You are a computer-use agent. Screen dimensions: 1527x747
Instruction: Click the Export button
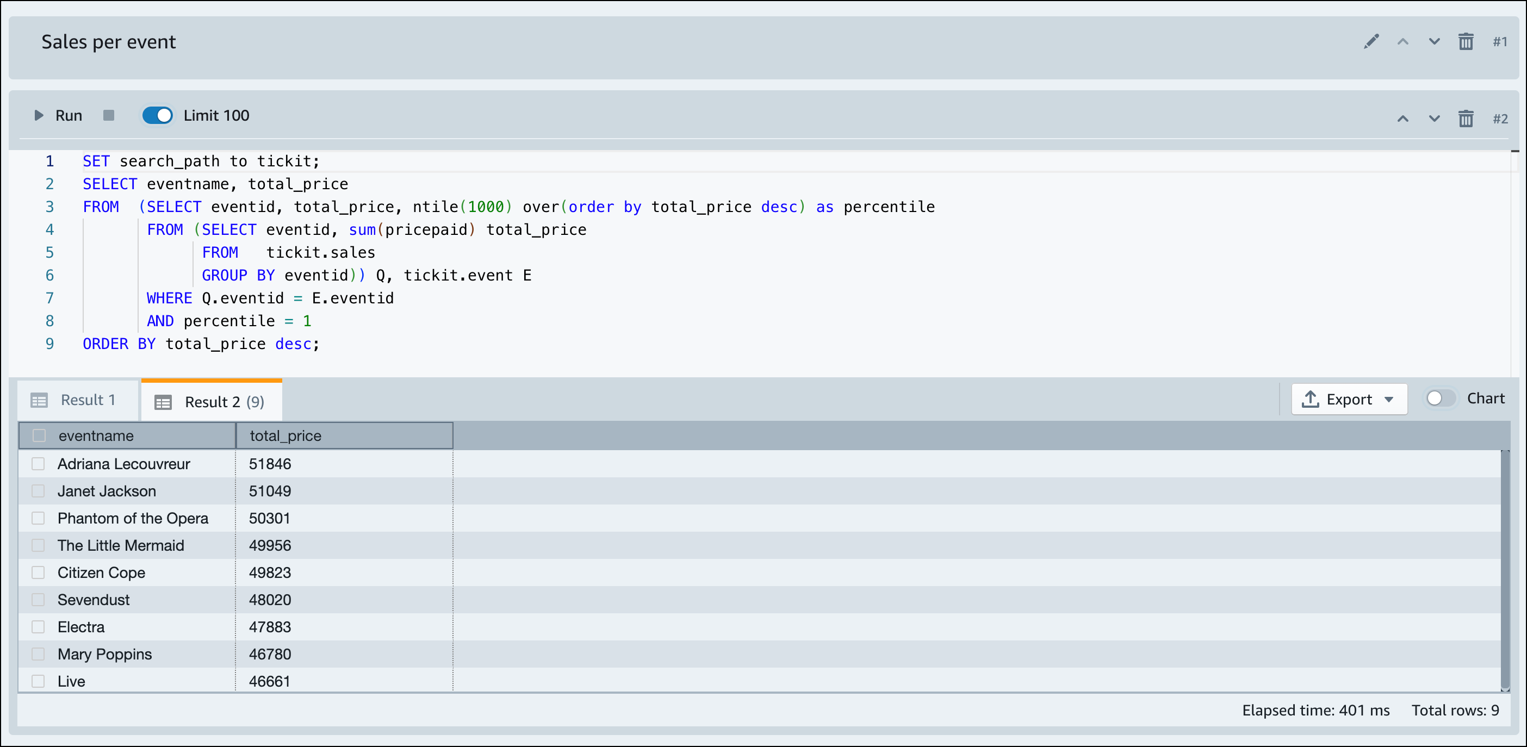(x=1348, y=399)
